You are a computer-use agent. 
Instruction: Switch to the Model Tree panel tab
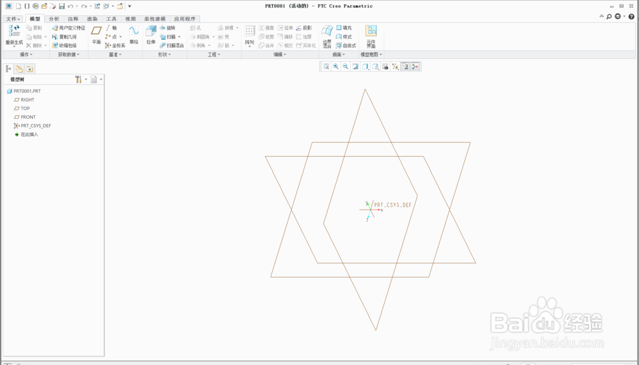8,68
